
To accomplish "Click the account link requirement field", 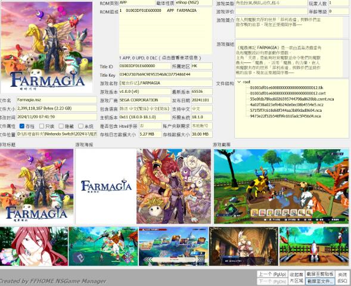I will point(201,126).
